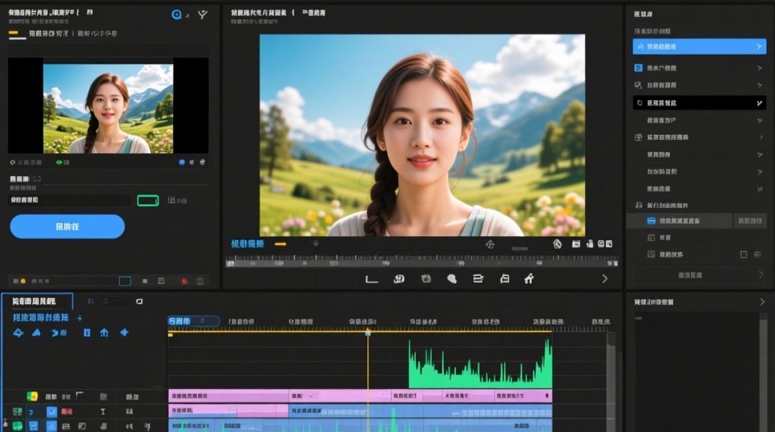
Task: Click the second icon right of the L-shaped crop icon
Action: click(x=426, y=279)
